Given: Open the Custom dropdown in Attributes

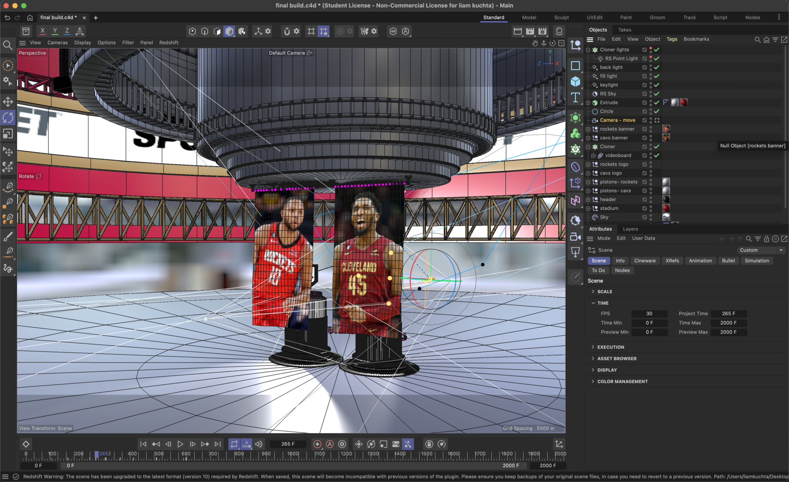Looking at the screenshot, I should point(761,250).
